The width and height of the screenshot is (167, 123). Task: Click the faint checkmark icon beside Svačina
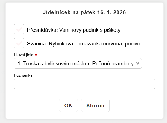coord(19,43)
